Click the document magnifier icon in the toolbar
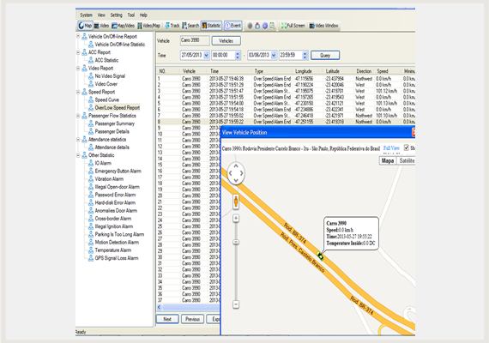 point(272,26)
